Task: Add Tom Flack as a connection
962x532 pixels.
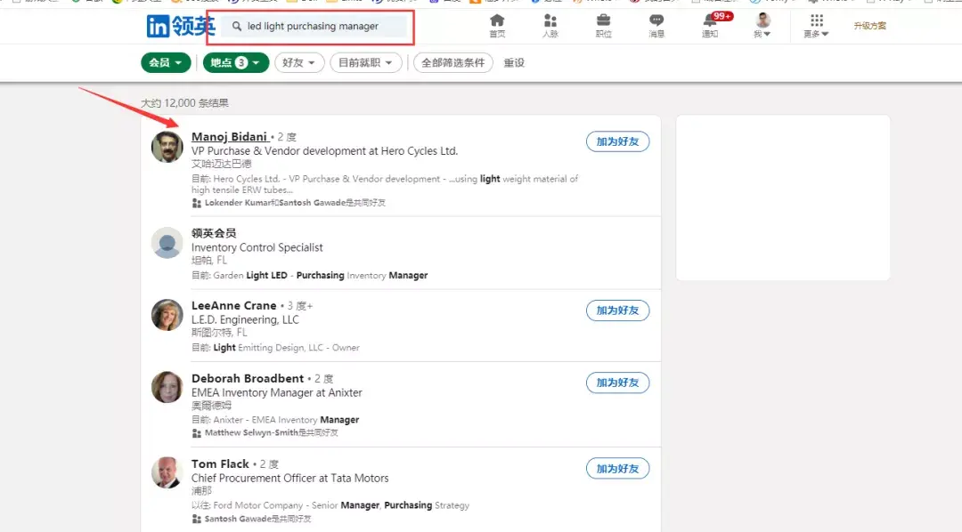Action: [x=618, y=468]
